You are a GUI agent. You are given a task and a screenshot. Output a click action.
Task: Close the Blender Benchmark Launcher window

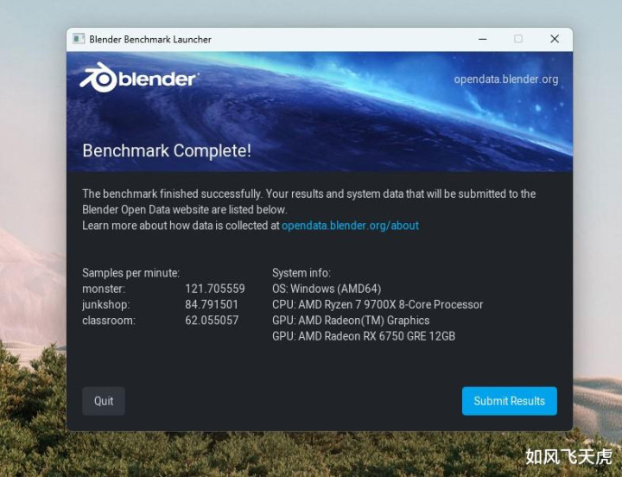coord(555,39)
